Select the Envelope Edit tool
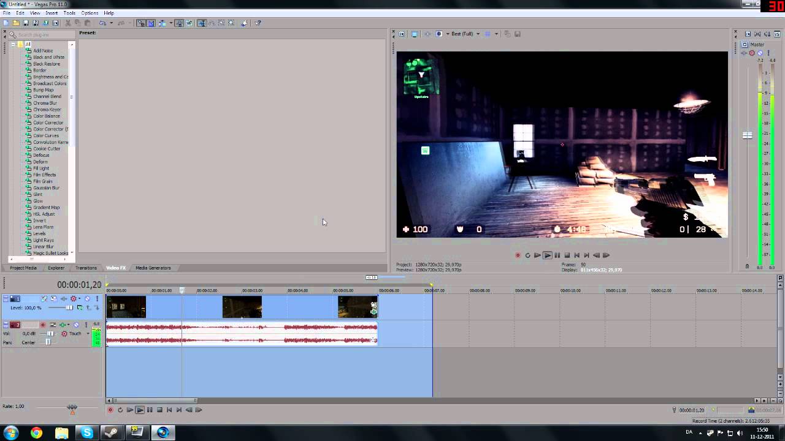This screenshot has width=785, height=441. 211,23
